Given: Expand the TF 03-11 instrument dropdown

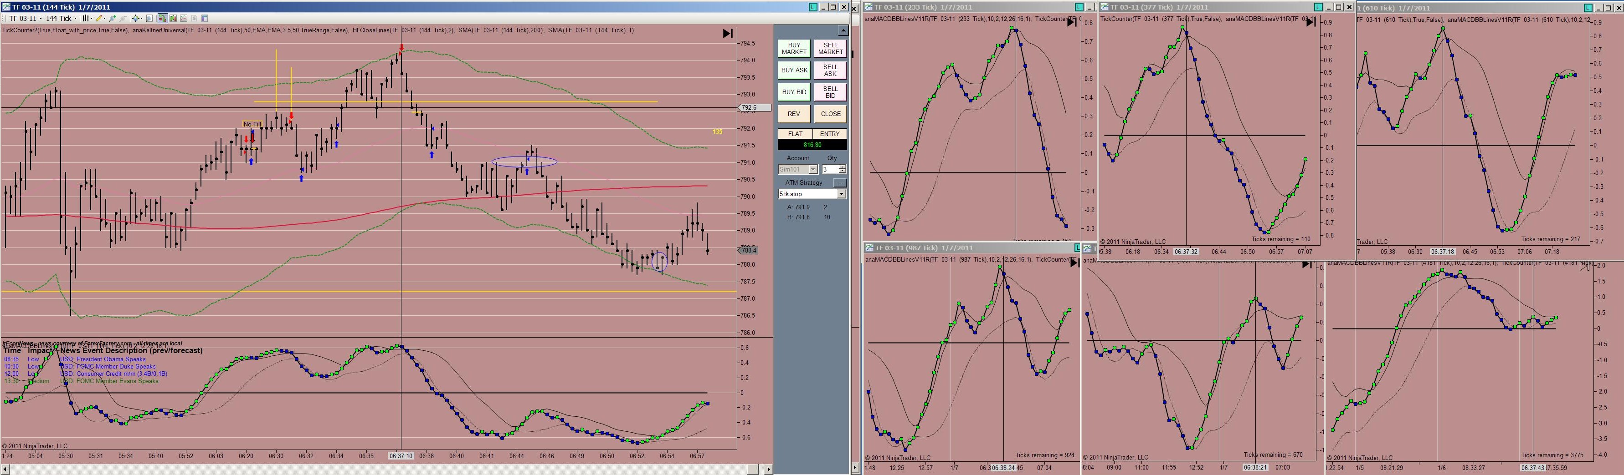Looking at the screenshot, I should [25, 18].
